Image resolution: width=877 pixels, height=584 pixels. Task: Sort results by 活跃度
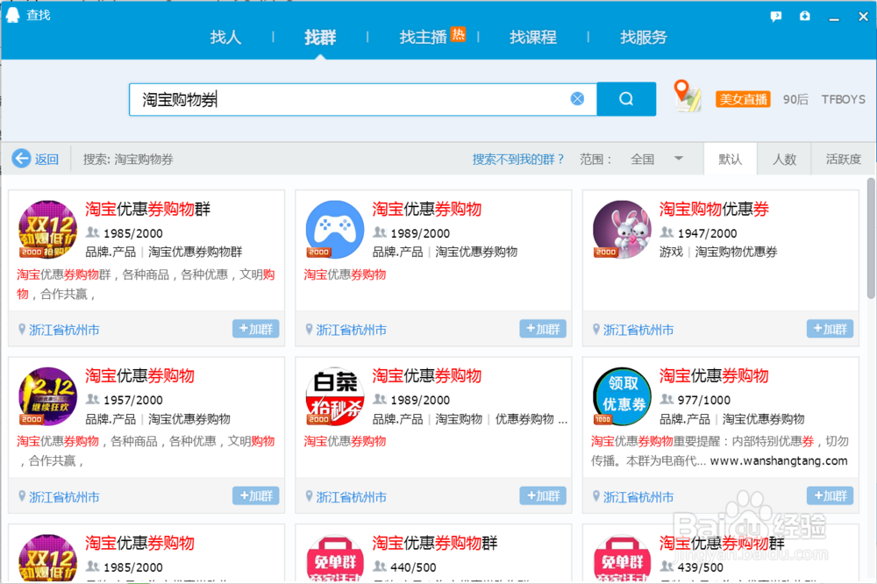[844, 159]
